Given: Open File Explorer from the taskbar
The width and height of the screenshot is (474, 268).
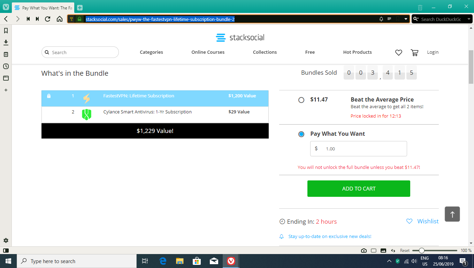Looking at the screenshot, I should pyautogui.click(x=180, y=261).
